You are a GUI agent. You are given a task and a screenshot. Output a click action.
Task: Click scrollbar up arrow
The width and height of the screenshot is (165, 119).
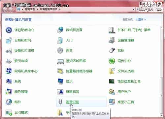coord(162,28)
